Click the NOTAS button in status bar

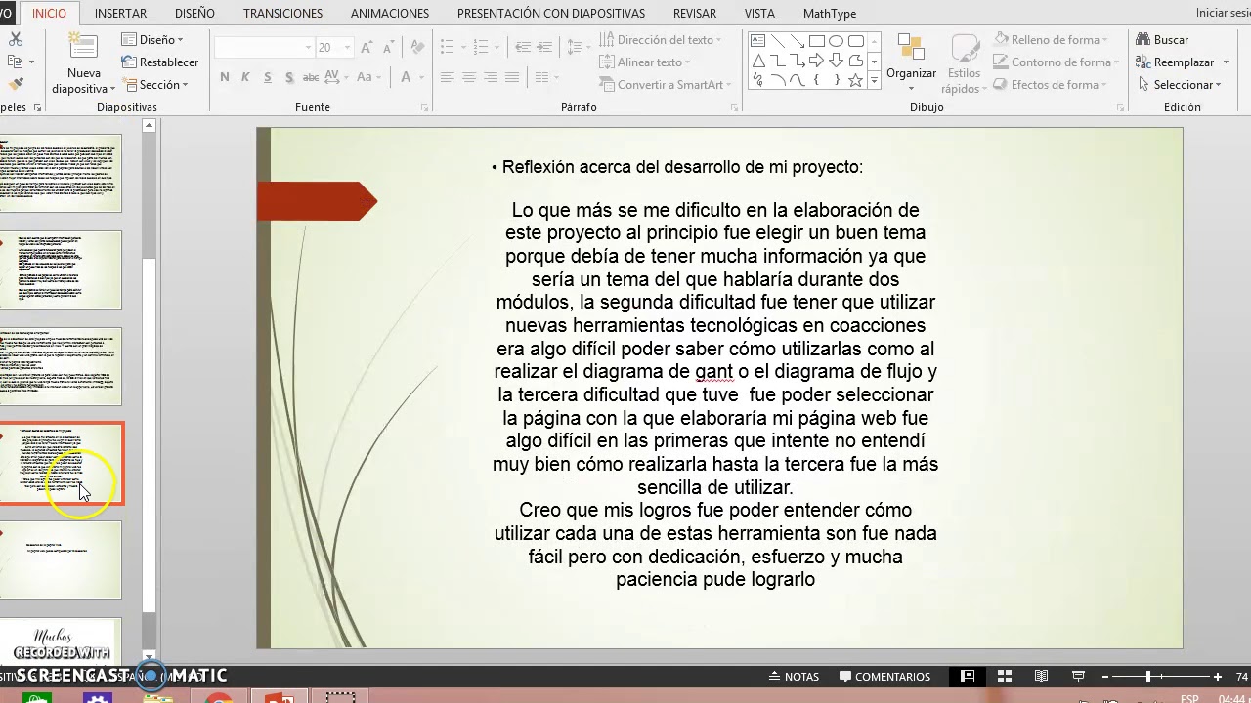793,677
